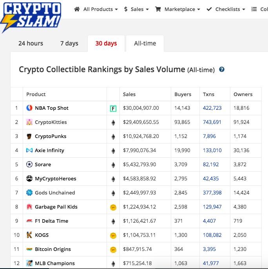
Task: Click the CryptoPunks avatar icon
Action: (x=29, y=136)
